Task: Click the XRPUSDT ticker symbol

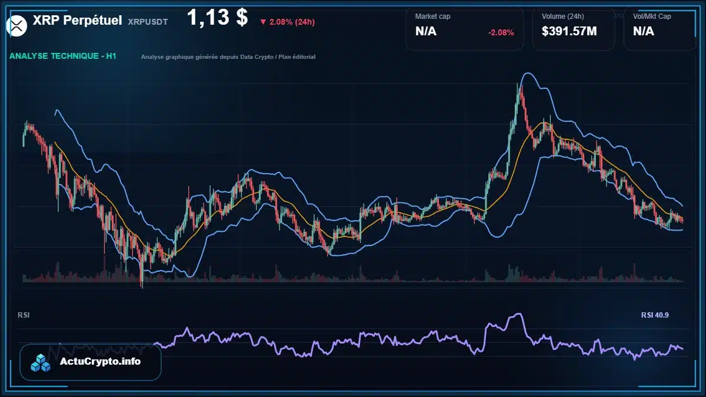Action: click(x=148, y=21)
